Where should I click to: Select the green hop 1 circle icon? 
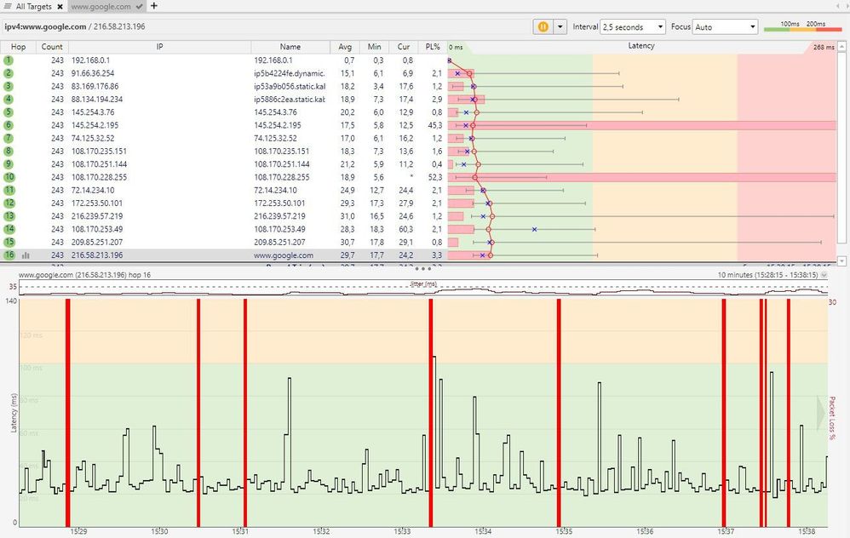[x=9, y=60]
